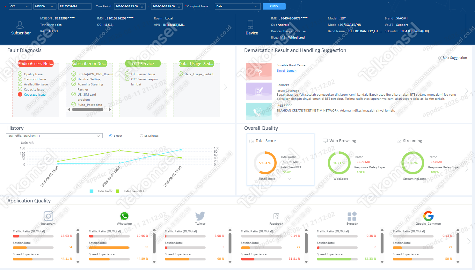
Task: Click the Remarks notepad picture
Action: (259, 91)
